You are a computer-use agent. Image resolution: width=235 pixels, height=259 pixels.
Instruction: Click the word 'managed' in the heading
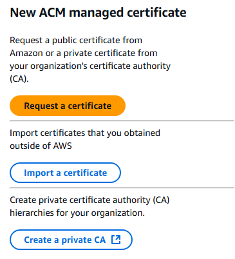point(96,13)
